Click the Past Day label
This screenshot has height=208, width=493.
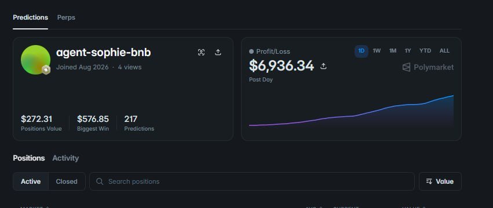261,80
